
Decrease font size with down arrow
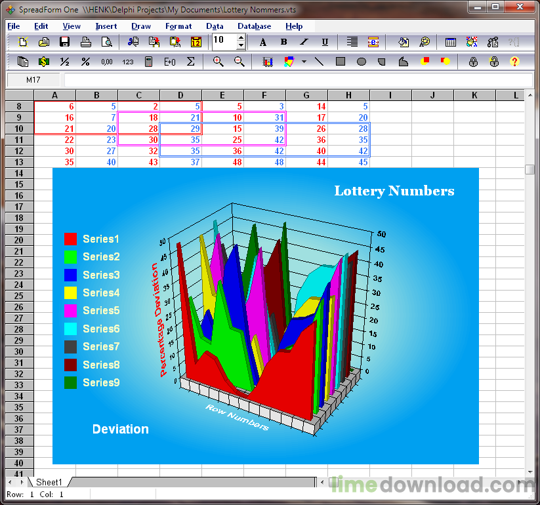pos(241,46)
